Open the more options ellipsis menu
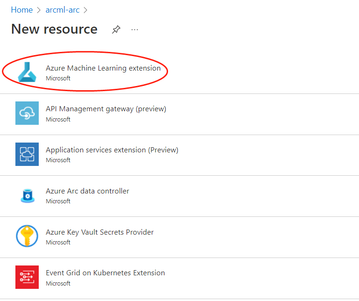The width and height of the screenshot is (359, 301). 135,29
